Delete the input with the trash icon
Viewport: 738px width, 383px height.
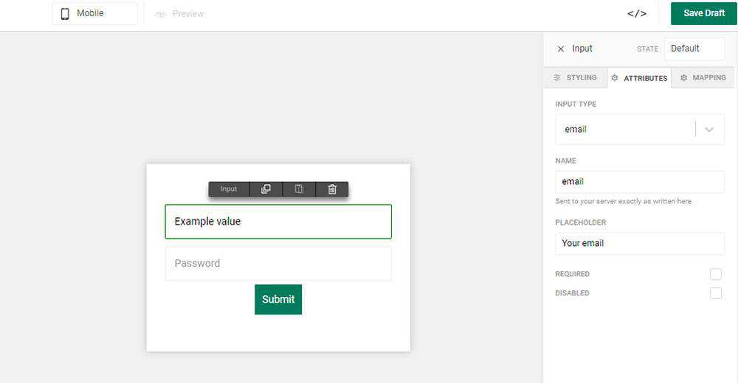tap(332, 189)
